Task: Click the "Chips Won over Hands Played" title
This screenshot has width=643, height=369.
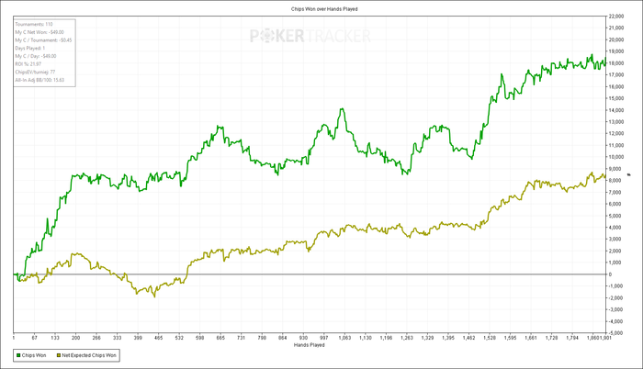Action: coord(324,9)
